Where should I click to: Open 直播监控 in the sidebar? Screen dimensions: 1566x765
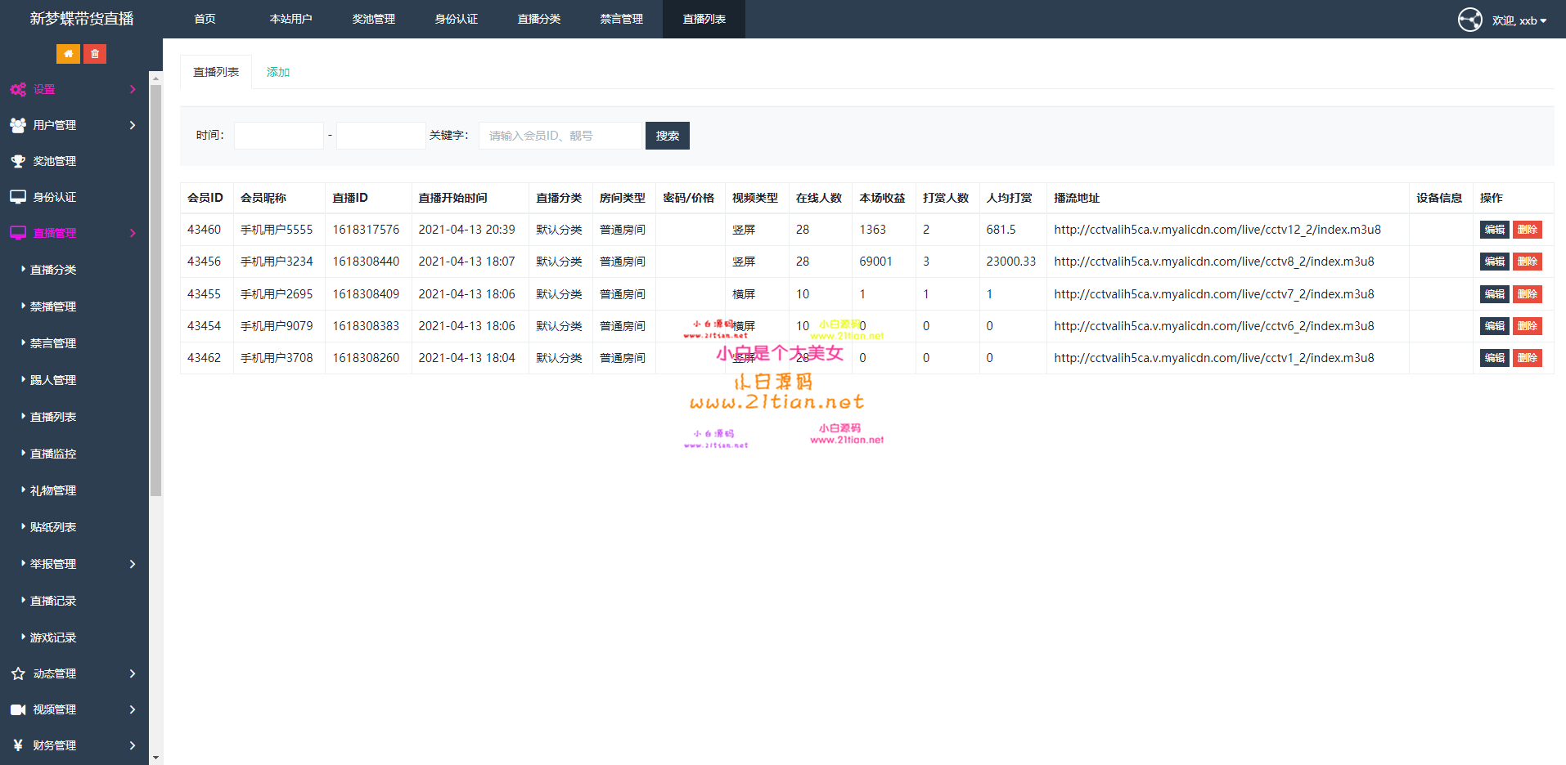(x=53, y=454)
